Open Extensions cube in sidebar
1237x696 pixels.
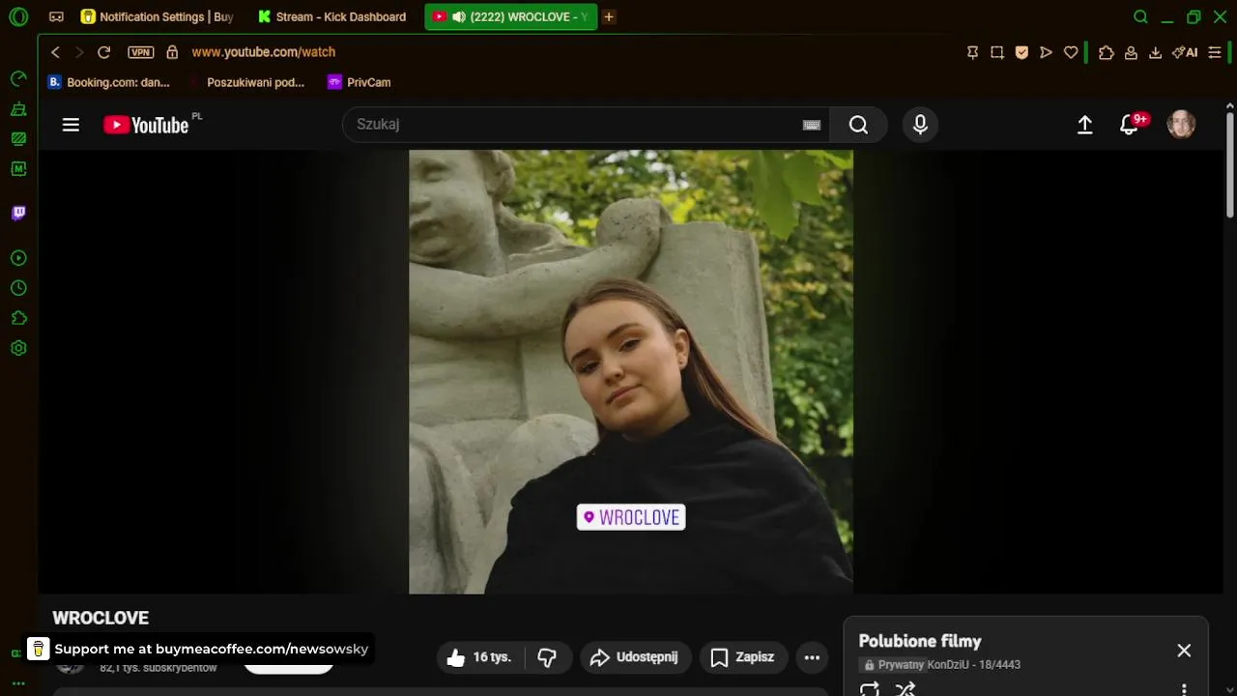point(18,318)
